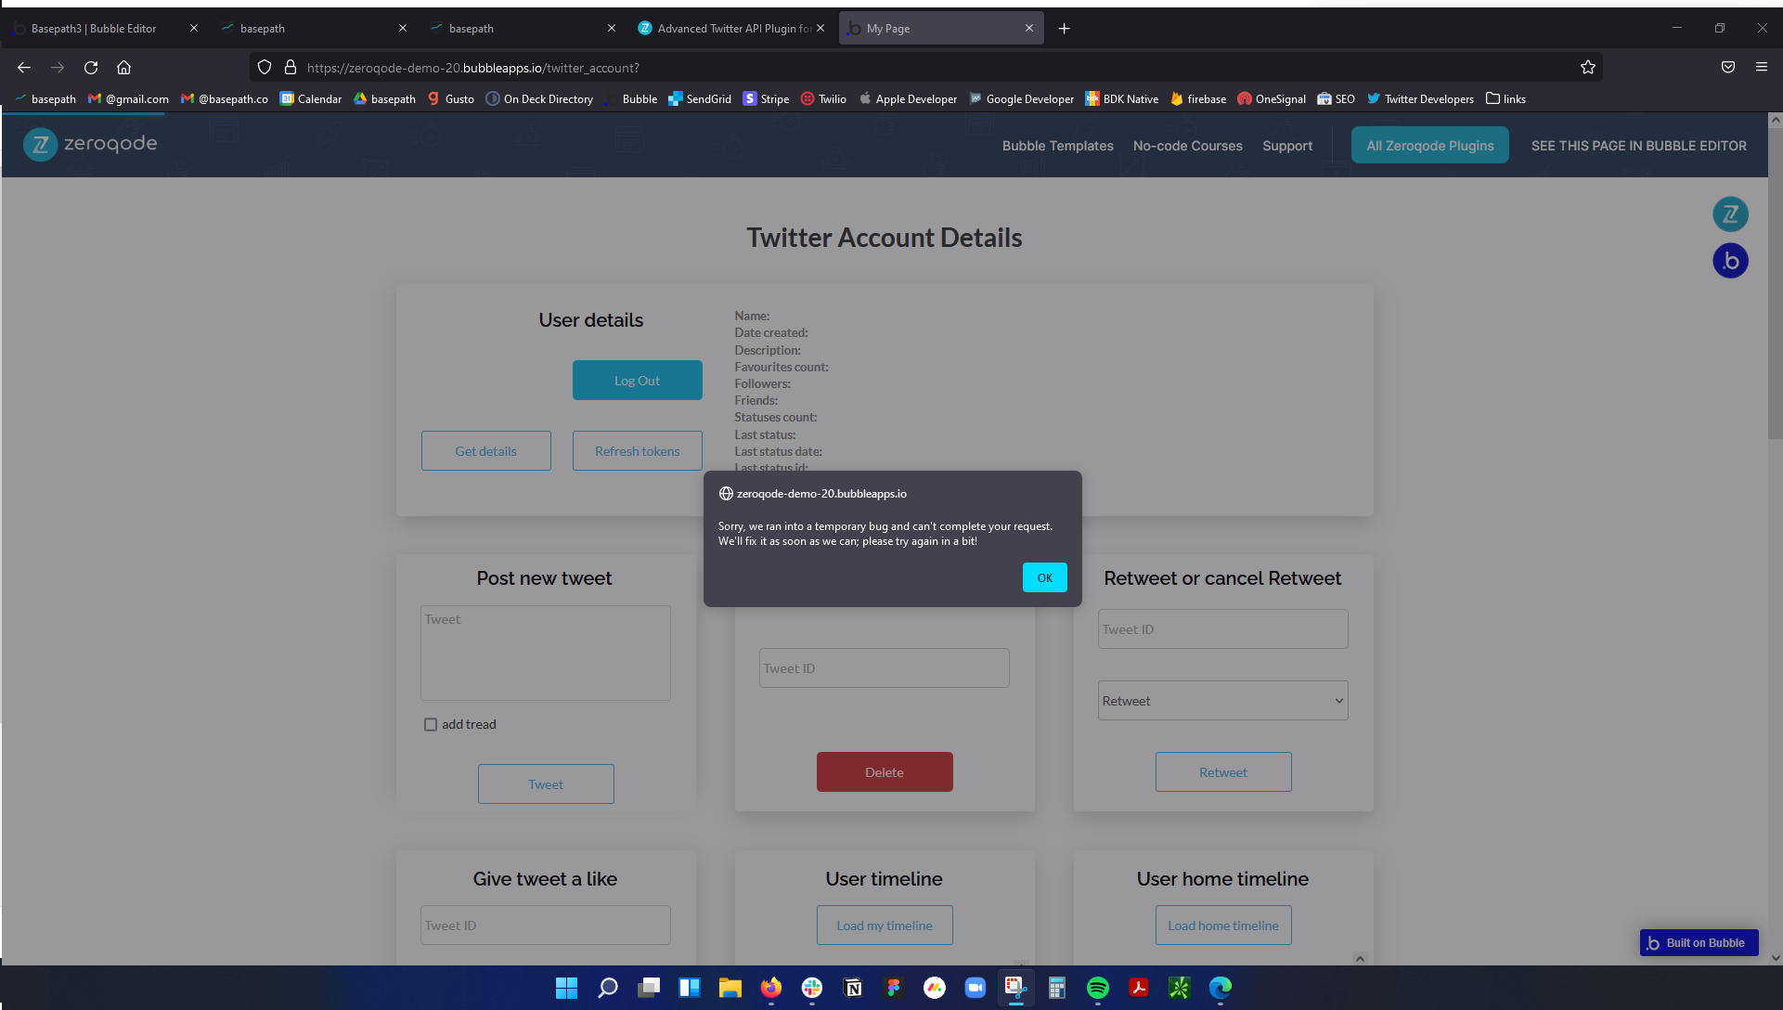
Task: Switch to Basepath3 Bubble Editor tab
Action: [x=94, y=29]
